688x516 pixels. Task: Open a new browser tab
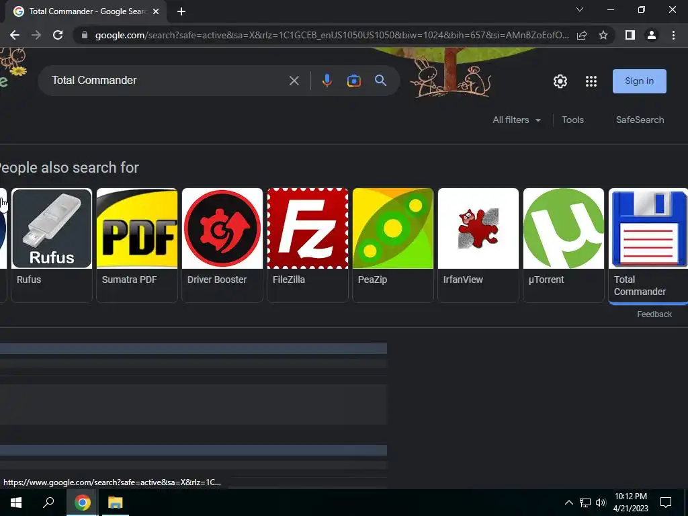[x=181, y=11]
